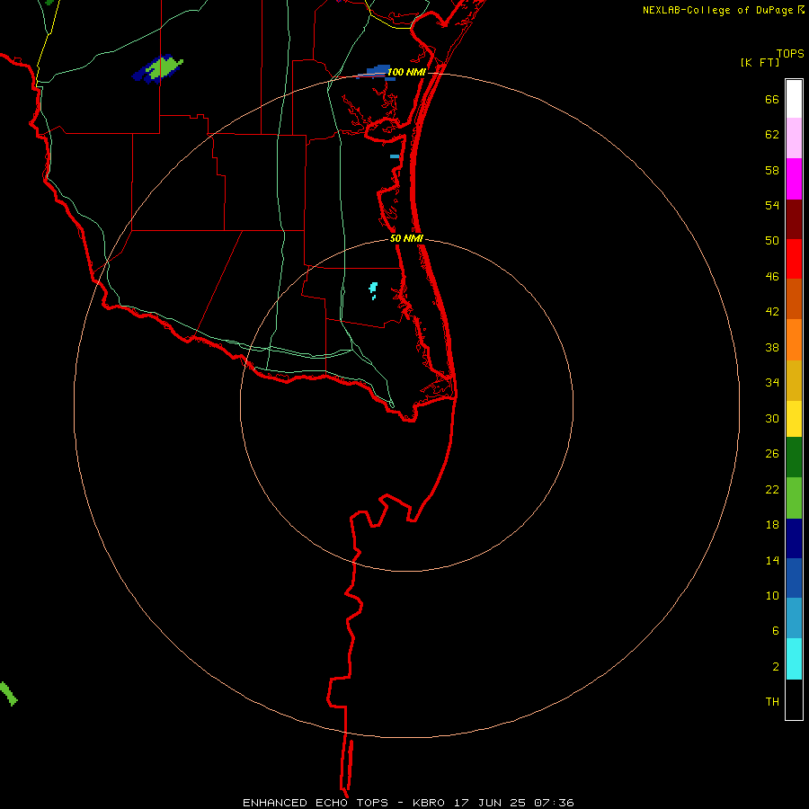Click the 10 legend value label
The image size is (809, 809).
click(x=772, y=595)
